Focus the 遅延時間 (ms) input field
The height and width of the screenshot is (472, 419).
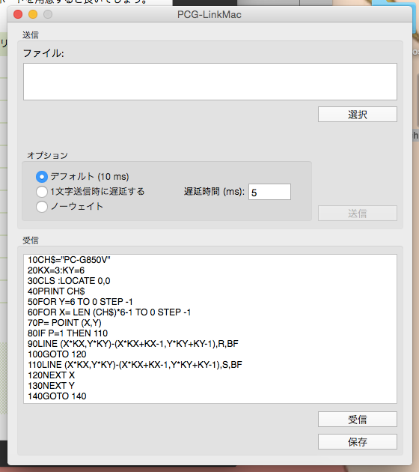point(269,192)
